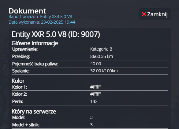
Task: Select the Kategoria B value
Action: 101,49
